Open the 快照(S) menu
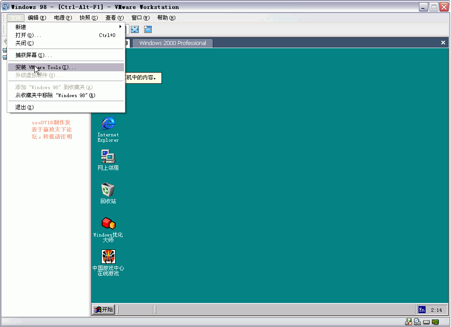Viewport: 451px width, 327px height. (89, 18)
